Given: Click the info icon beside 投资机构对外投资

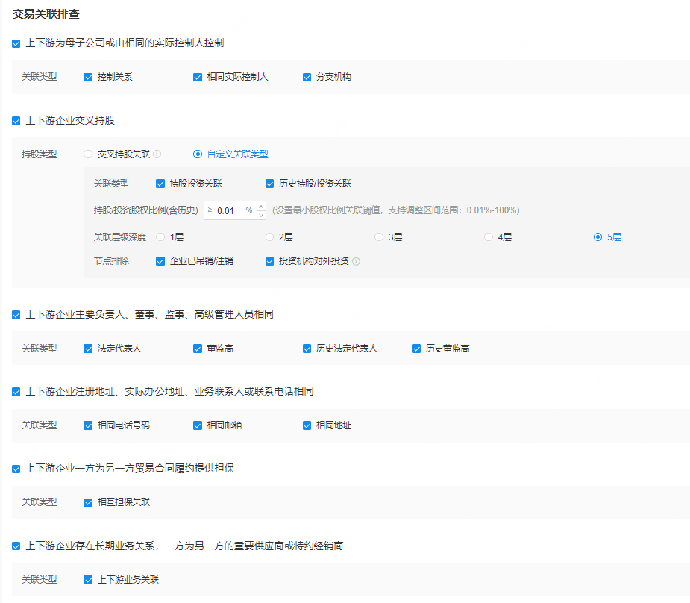Looking at the screenshot, I should tap(356, 261).
